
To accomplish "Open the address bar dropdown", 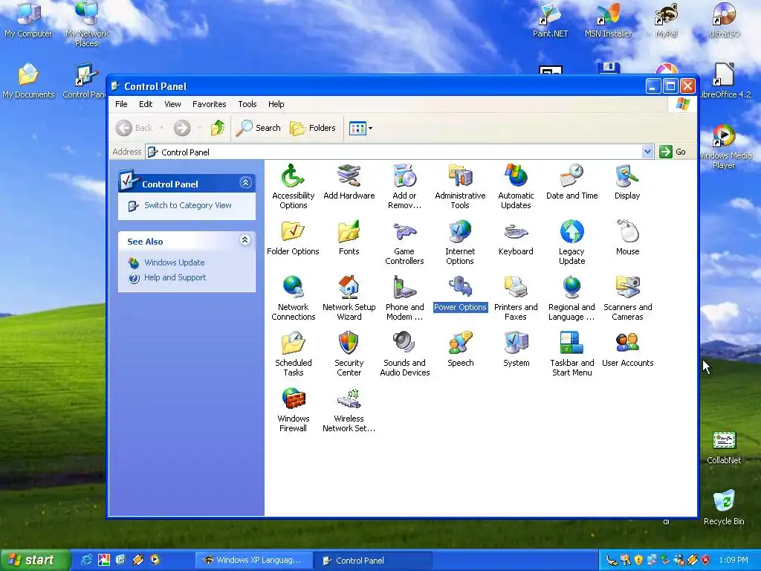I will [647, 152].
